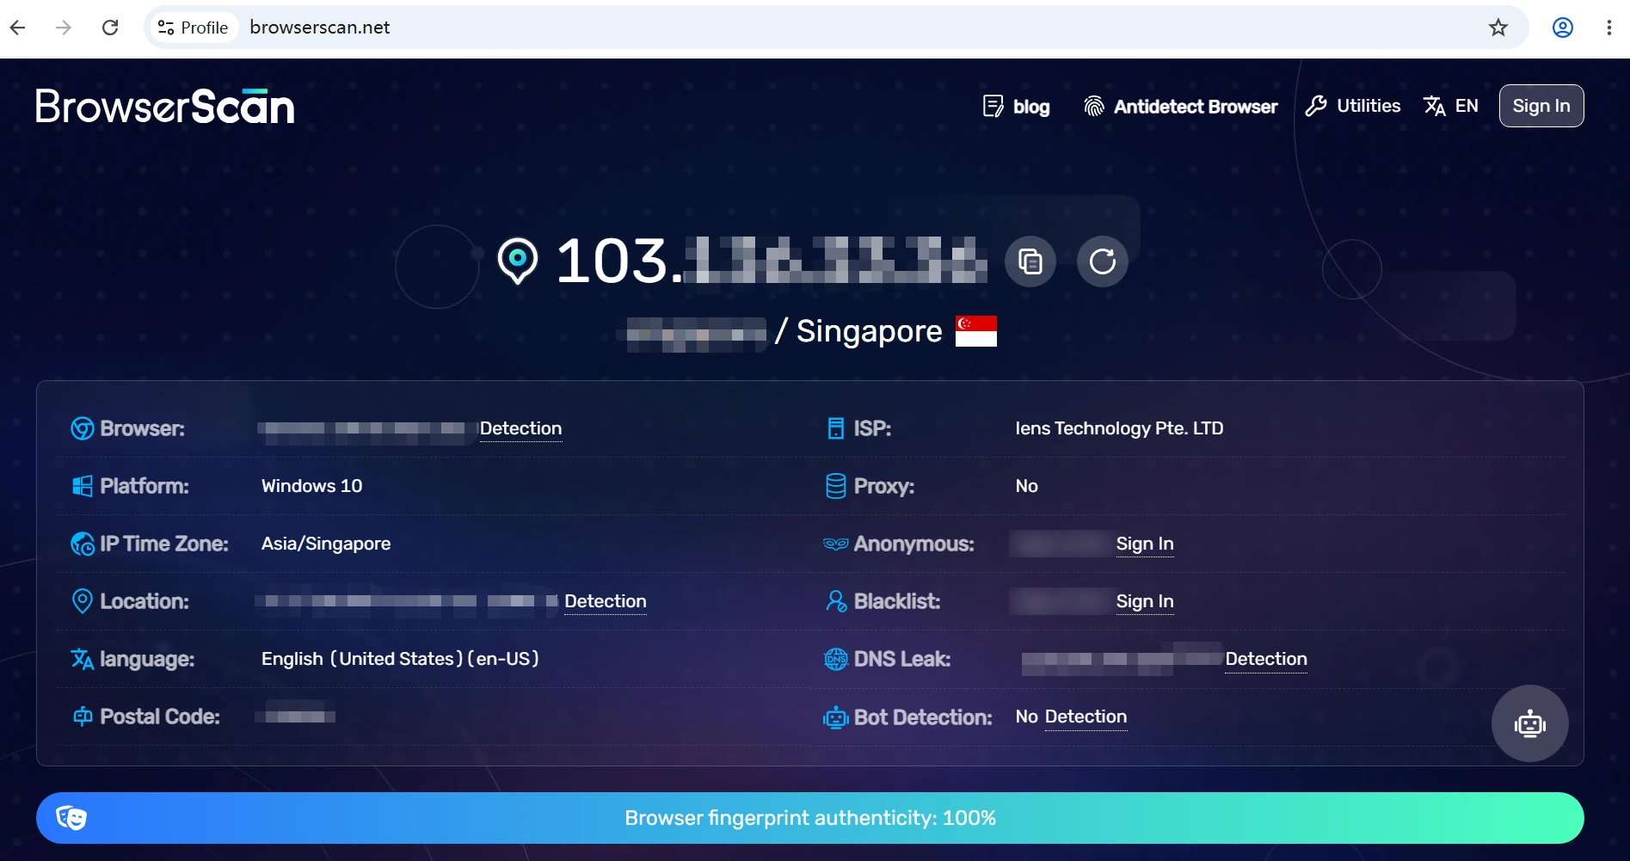
Task: Click the ISP row server icon
Action: [x=836, y=428]
